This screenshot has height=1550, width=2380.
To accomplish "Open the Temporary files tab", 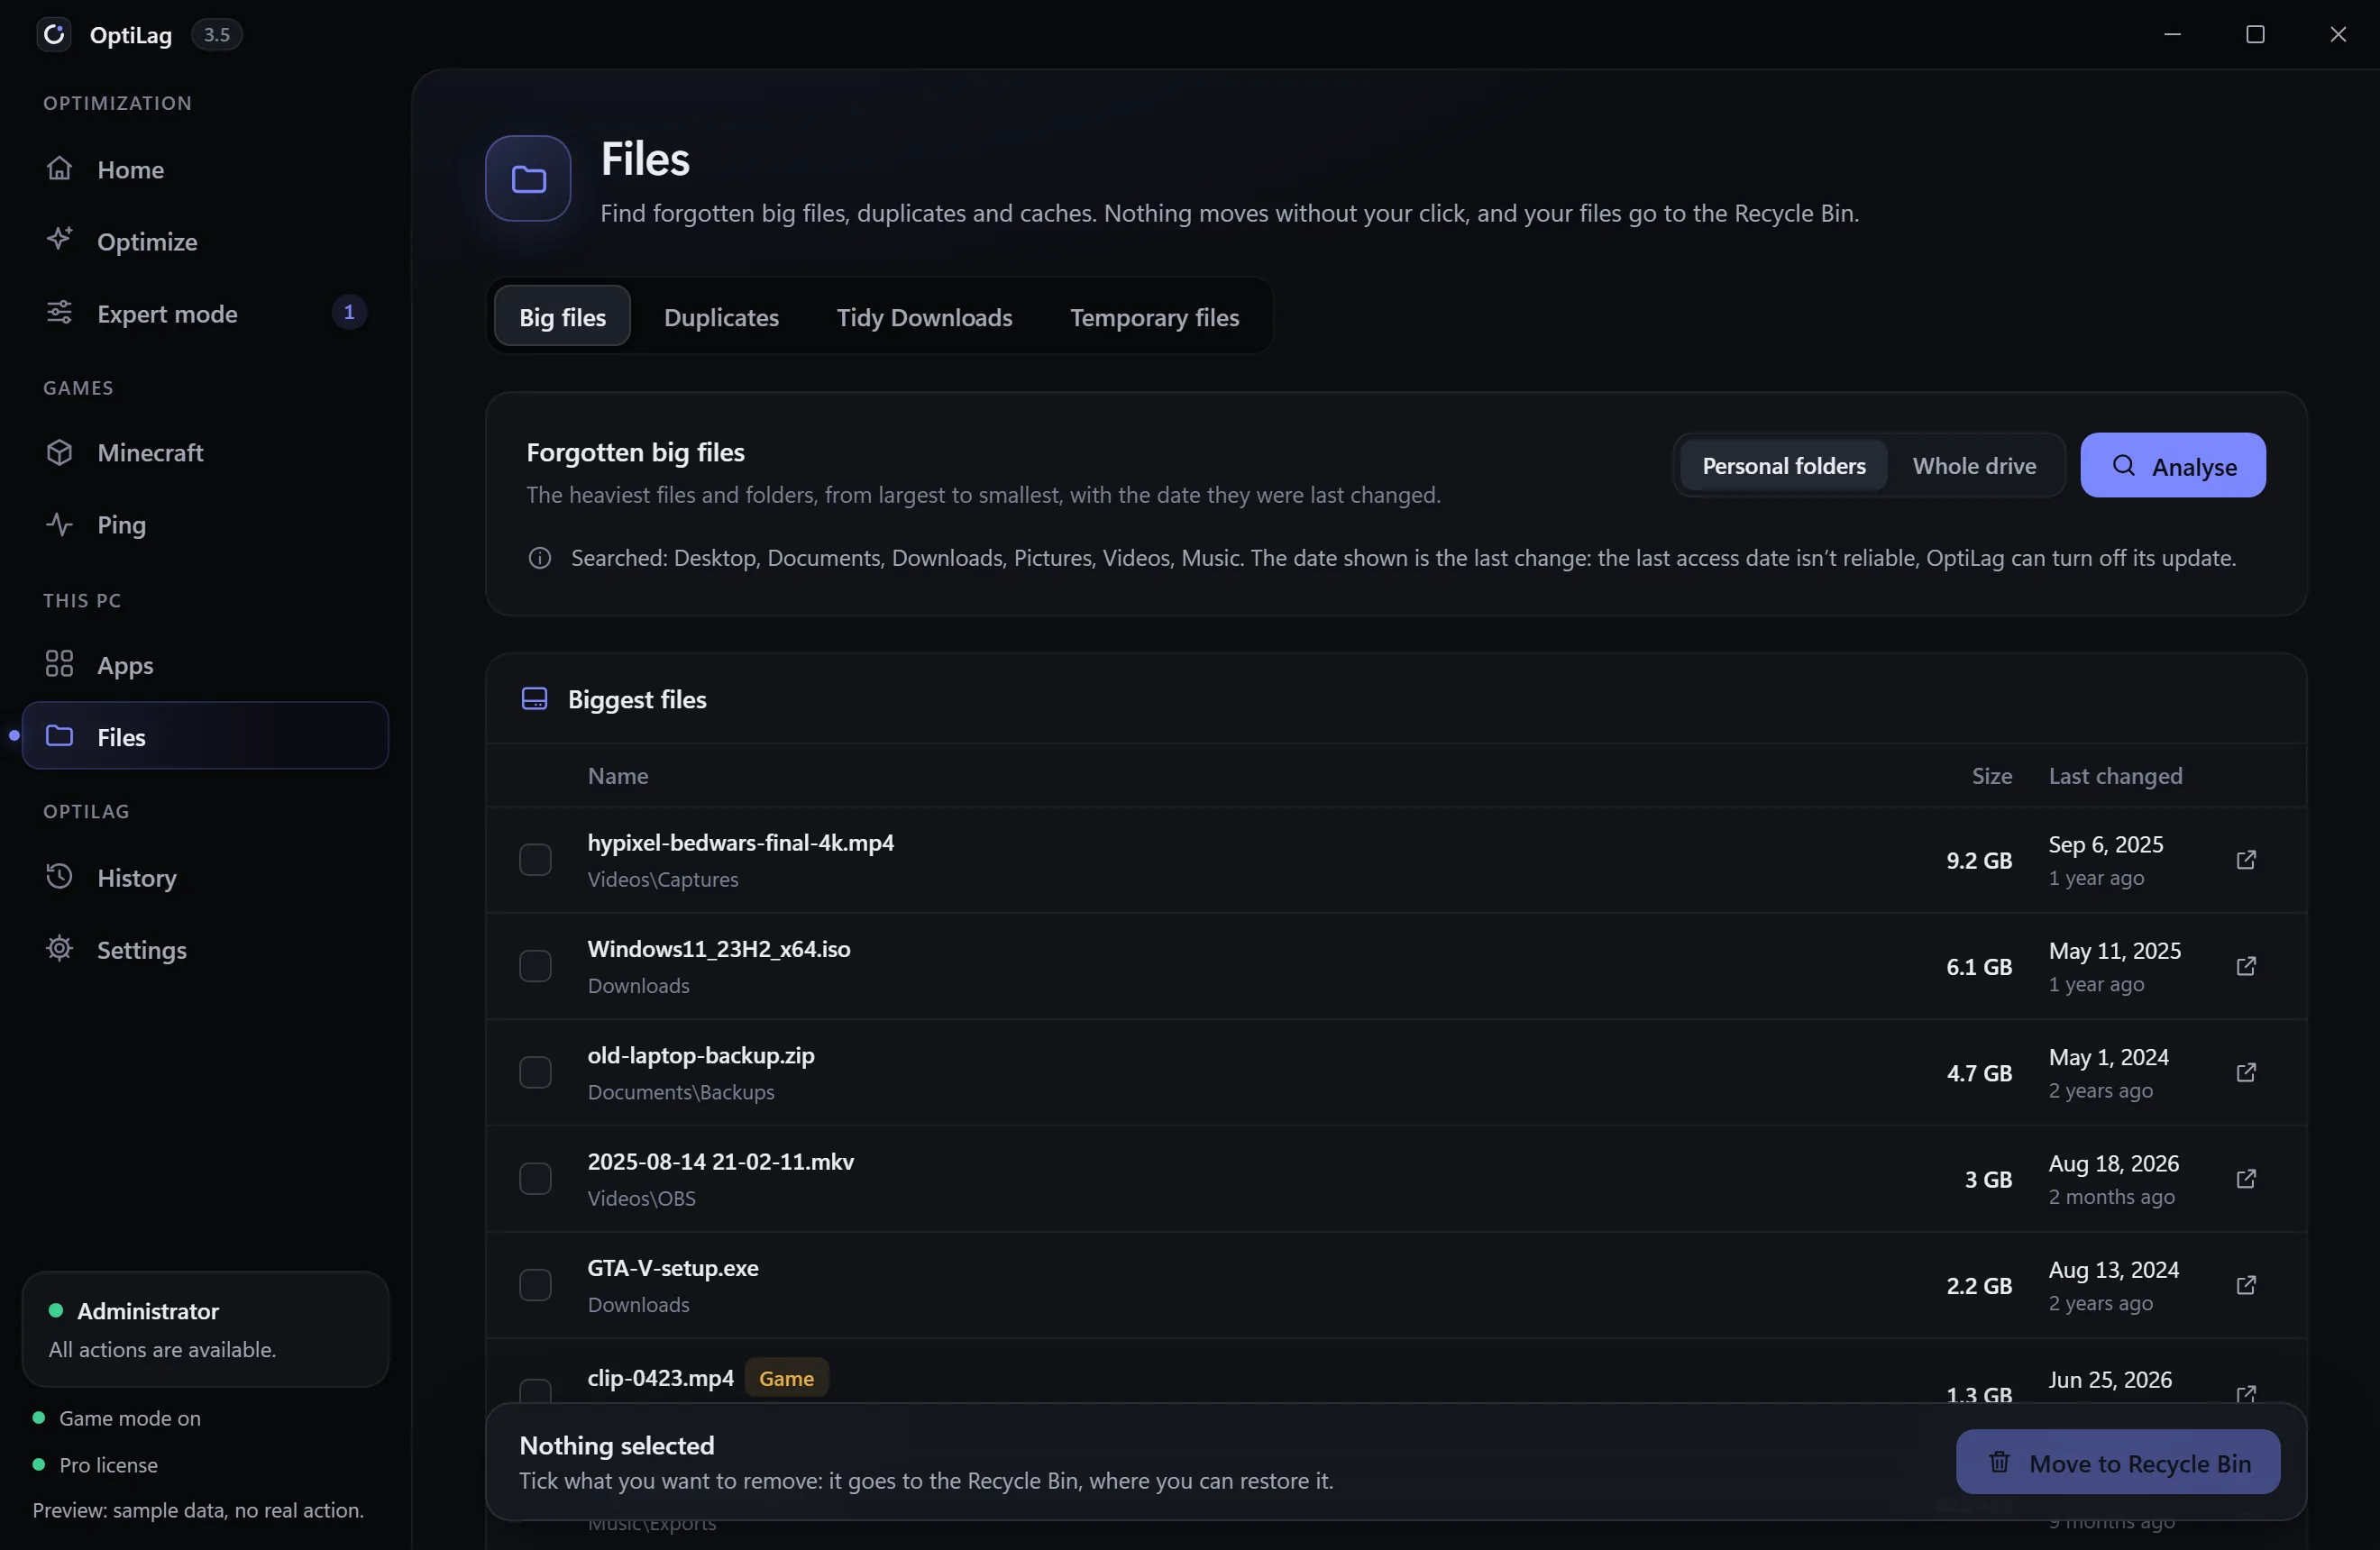I will point(1154,317).
